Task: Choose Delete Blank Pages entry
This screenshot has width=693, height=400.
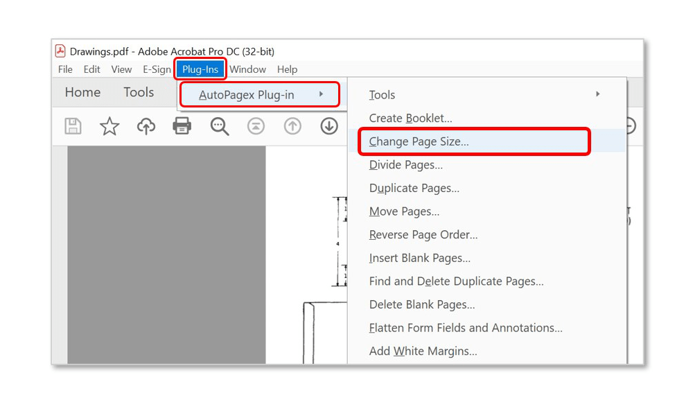Action: pos(487,304)
